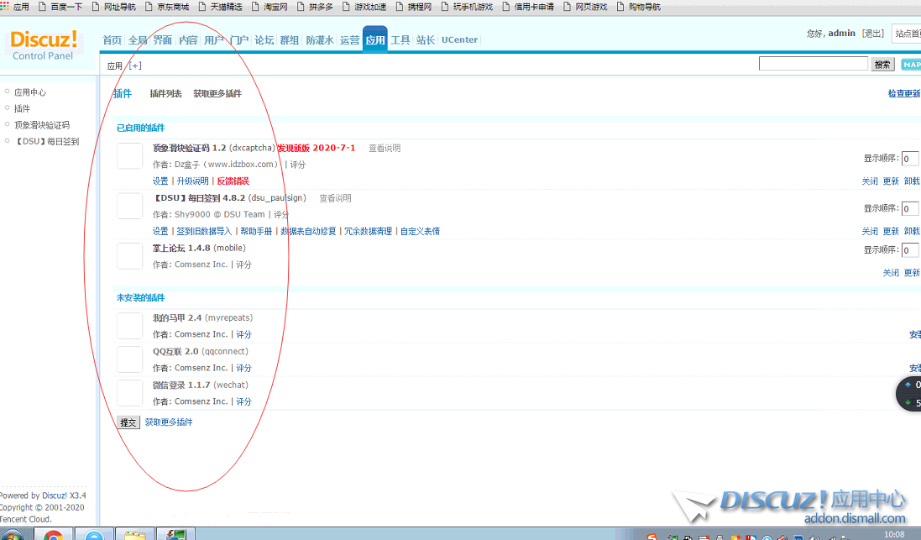Open the 天猫精选 bookmark

[x=220, y=7]
